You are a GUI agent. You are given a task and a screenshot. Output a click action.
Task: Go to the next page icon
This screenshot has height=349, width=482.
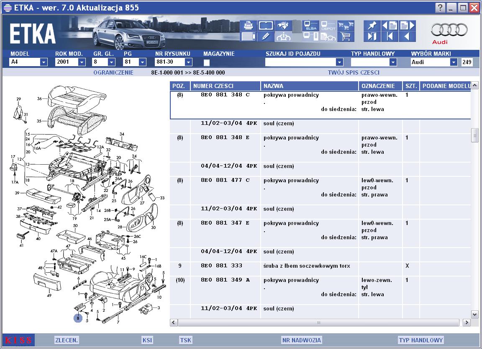click(x=408, y=25)
